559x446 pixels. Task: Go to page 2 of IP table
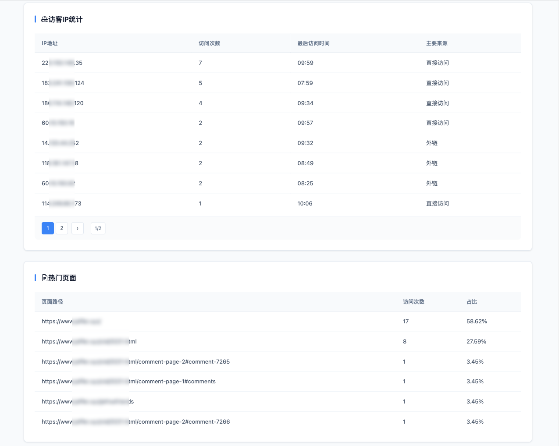[x=62, y=228]
